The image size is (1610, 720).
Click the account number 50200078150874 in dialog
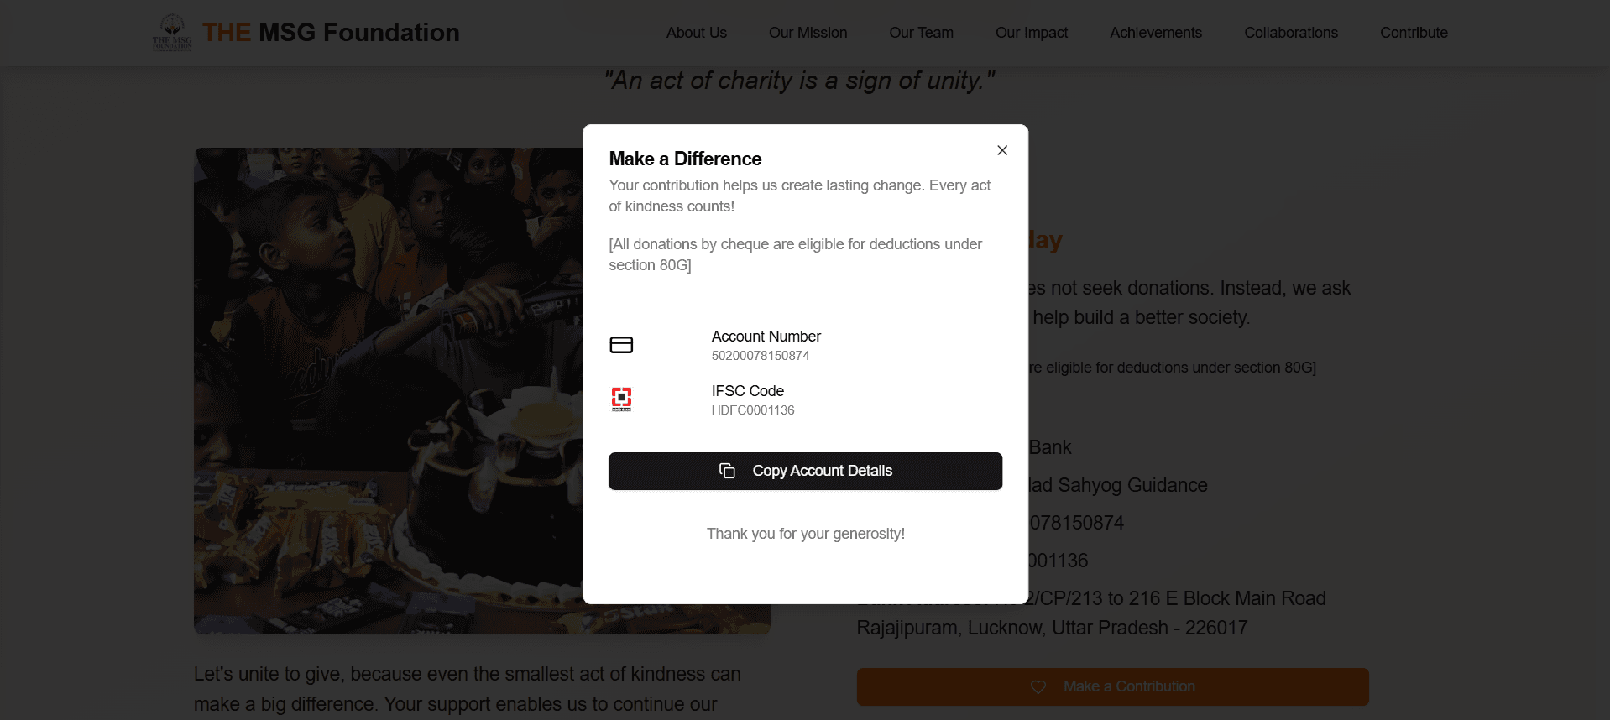(x=760, y=356)
